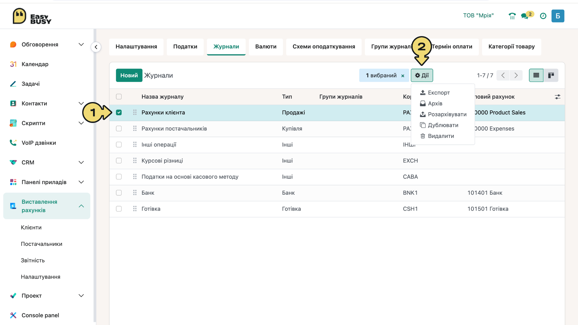Open Console panel in sidebar
The height and width of the screenshot is (325, 578).
point(40,315)
